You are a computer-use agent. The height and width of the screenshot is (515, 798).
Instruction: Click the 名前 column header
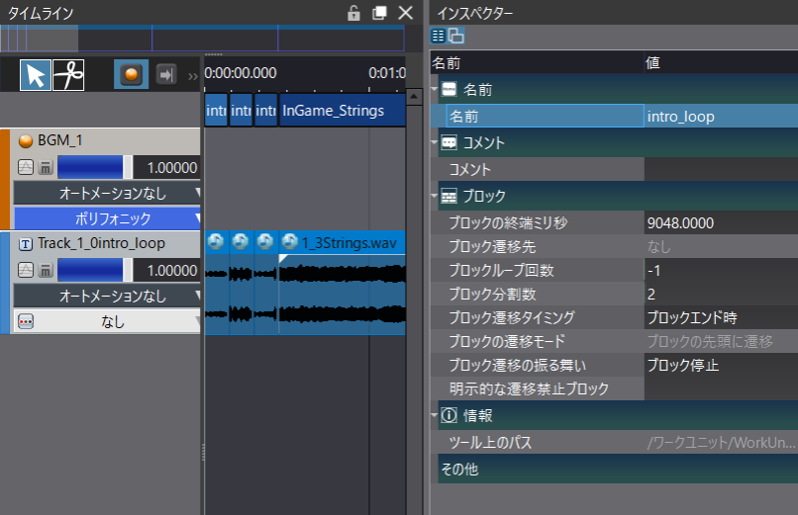[x=537, y=62]
